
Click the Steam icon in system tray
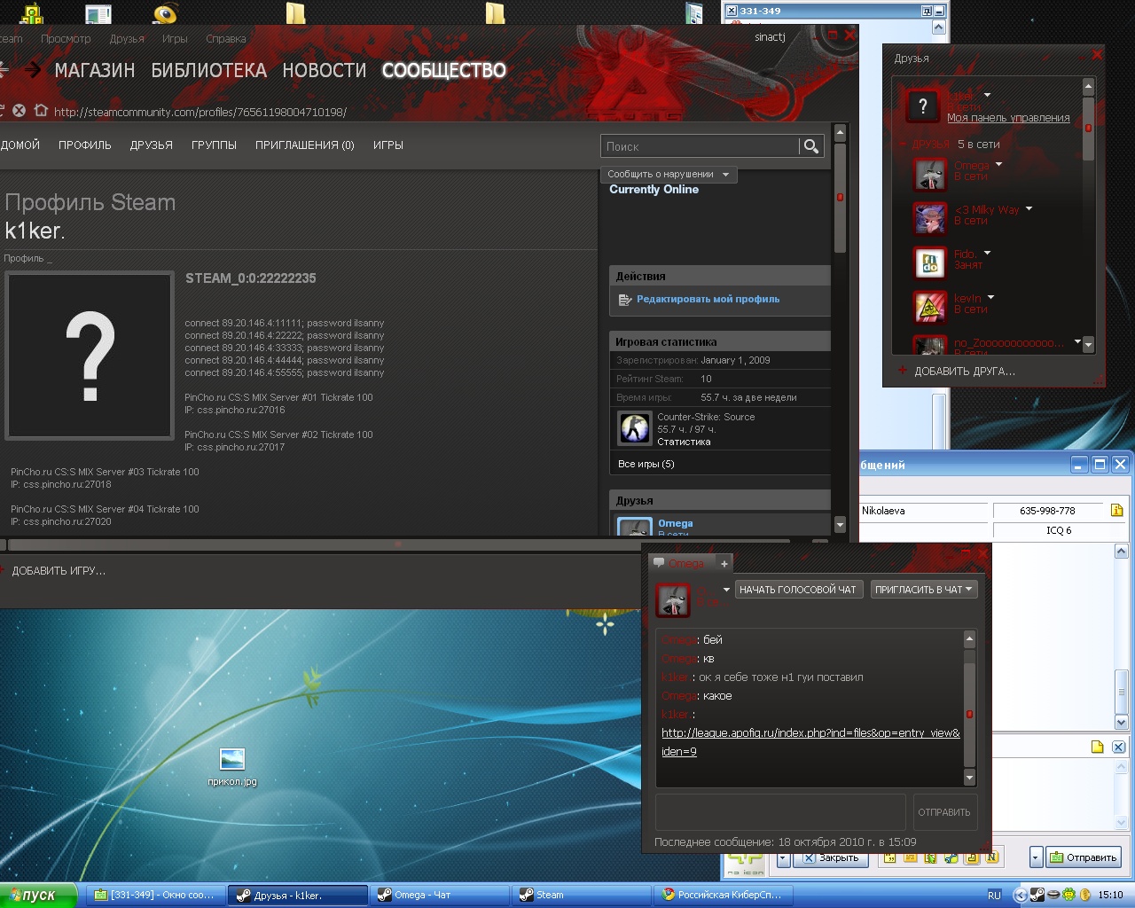coord(1037,895)
